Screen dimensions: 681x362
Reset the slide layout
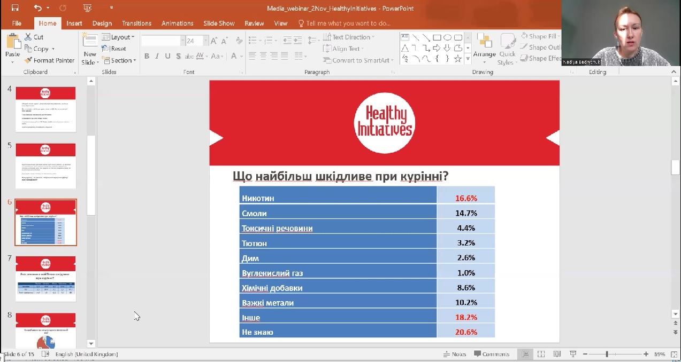point(114,49)
